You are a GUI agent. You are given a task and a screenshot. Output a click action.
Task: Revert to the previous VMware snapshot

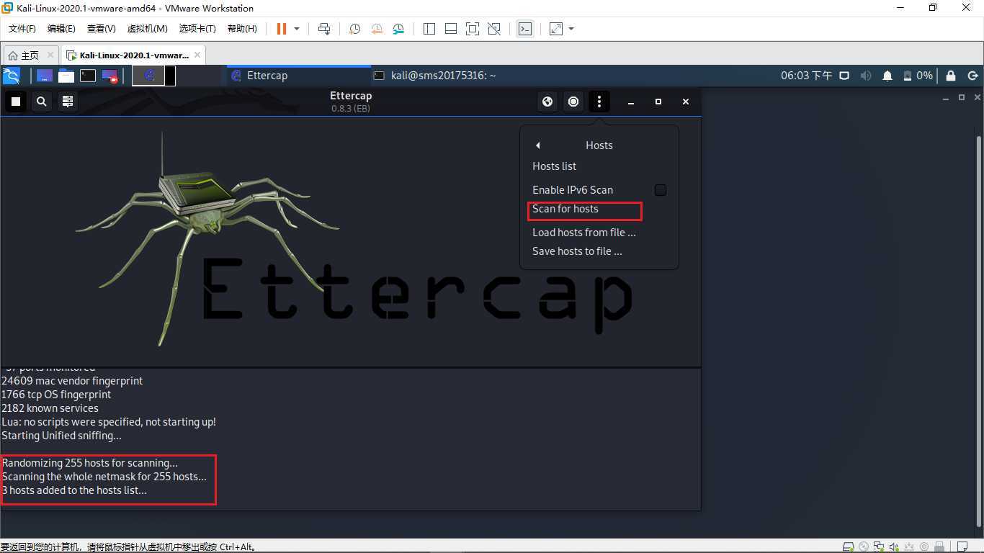tap(377, 29)
